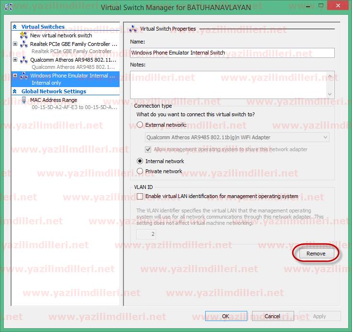Select New virtual network switch entry

coord(61,35)
